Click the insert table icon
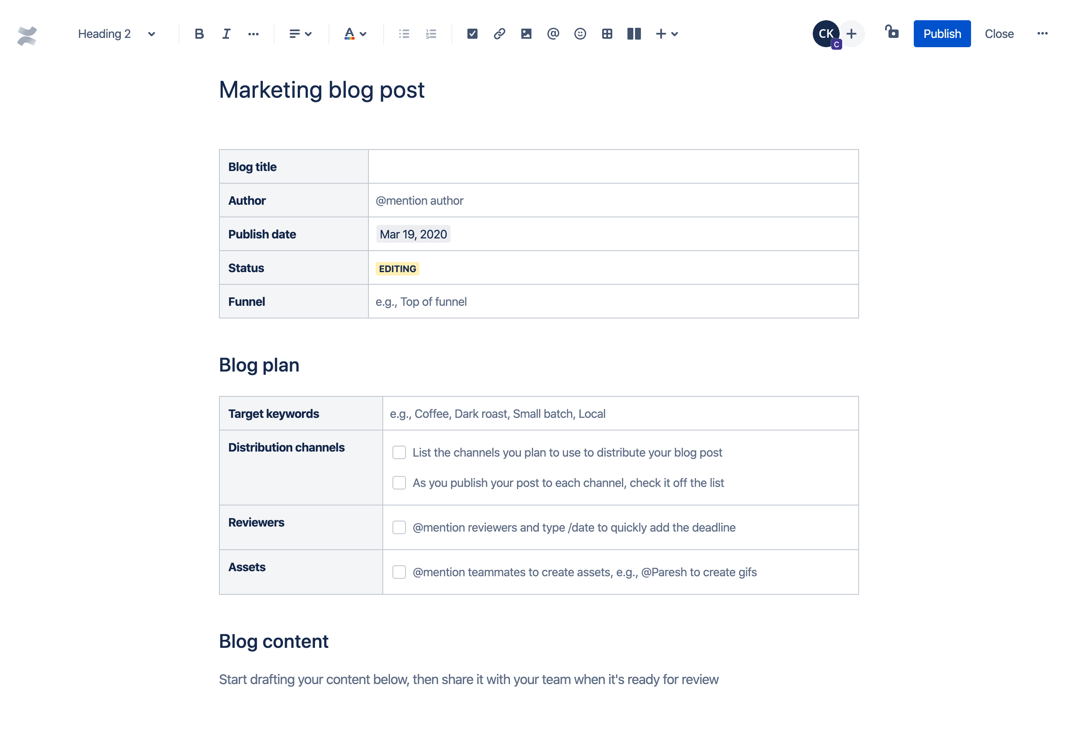This screenshot has width=1078, height=754. (x=606, y=34)
